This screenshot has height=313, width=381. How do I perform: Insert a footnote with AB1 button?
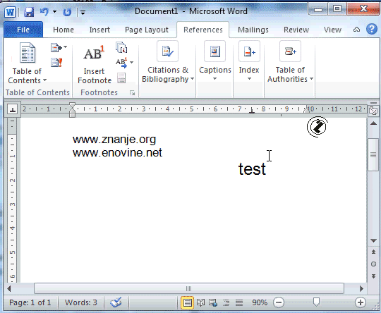(x=95, y=63)
